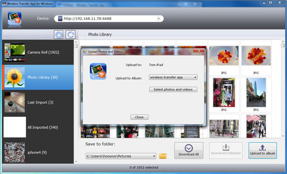The height and width of the screenshot is (174, 287).
Task: Click the photo grid scroll up arrow
Action: 283,42
